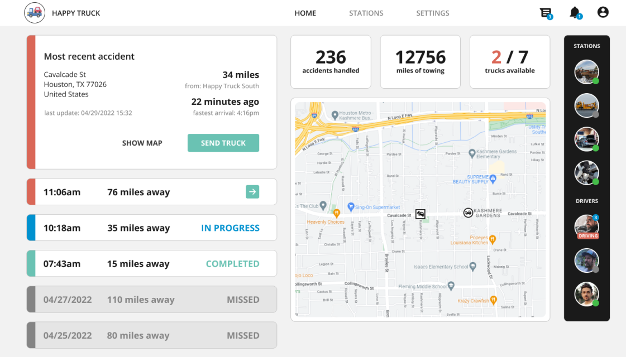
Task: Click the map pin near Heavenly Choices
Action: click(x=337, y=213)
